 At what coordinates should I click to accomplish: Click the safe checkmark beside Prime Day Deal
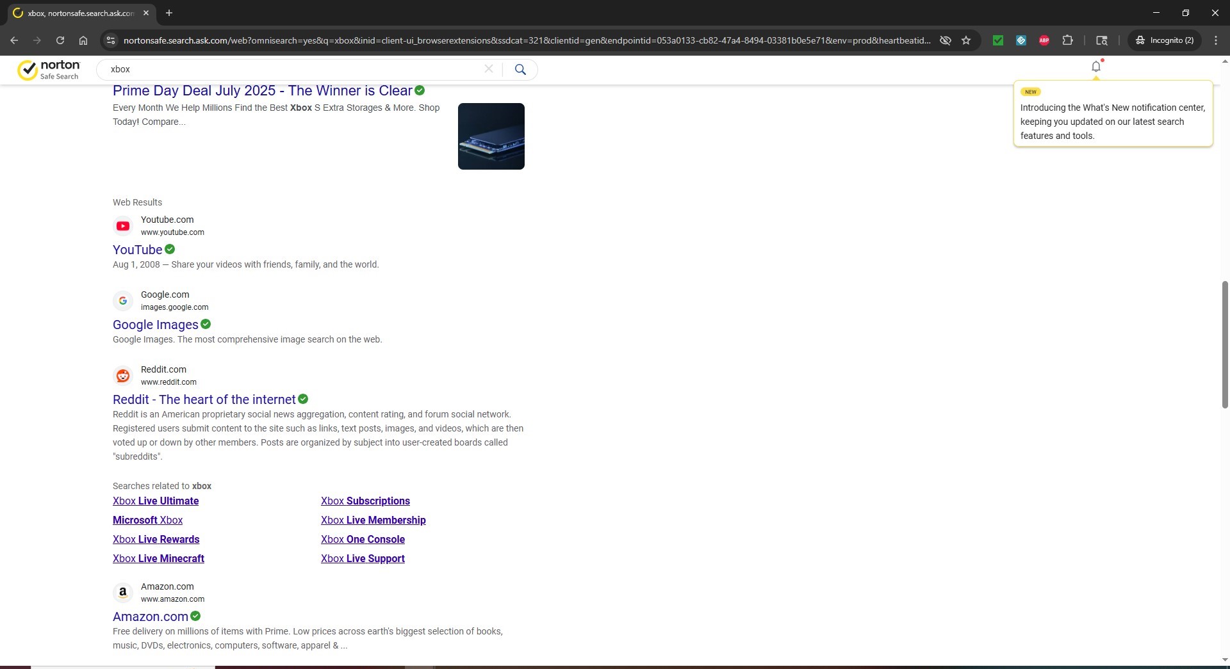coord(420,90)
